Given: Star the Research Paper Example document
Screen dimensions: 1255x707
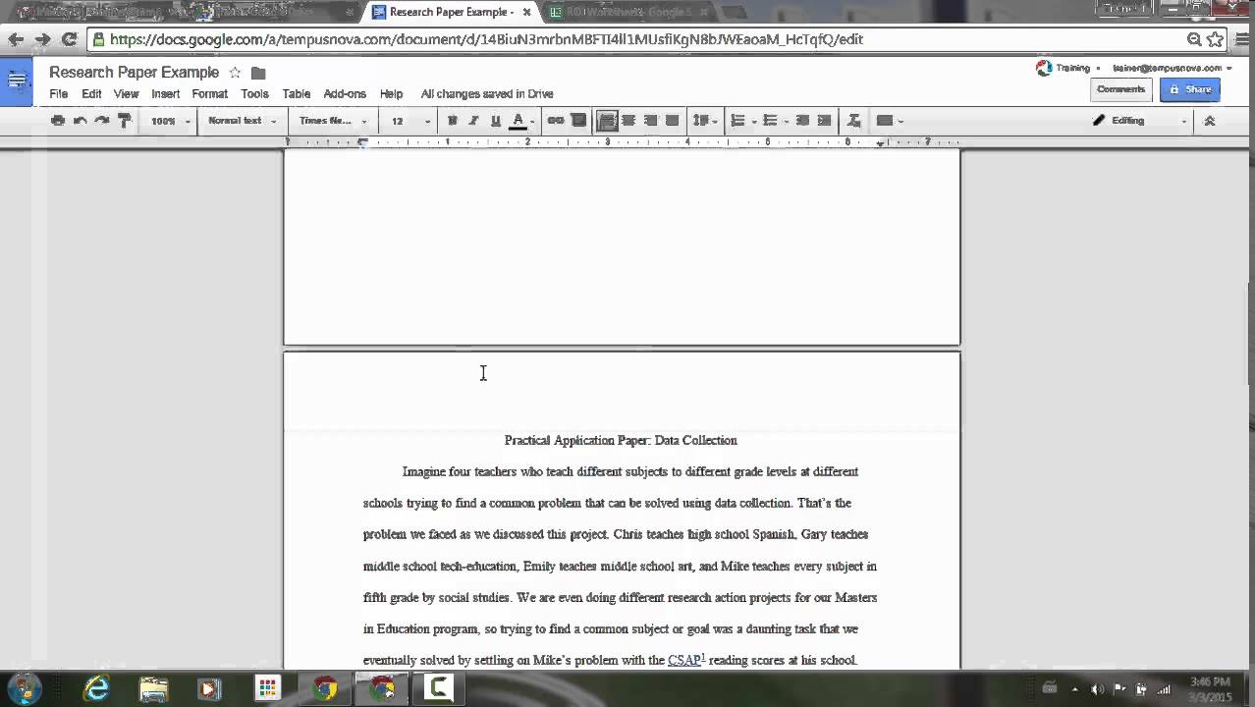Looking at the screenshot, I should tap(235, 73).
